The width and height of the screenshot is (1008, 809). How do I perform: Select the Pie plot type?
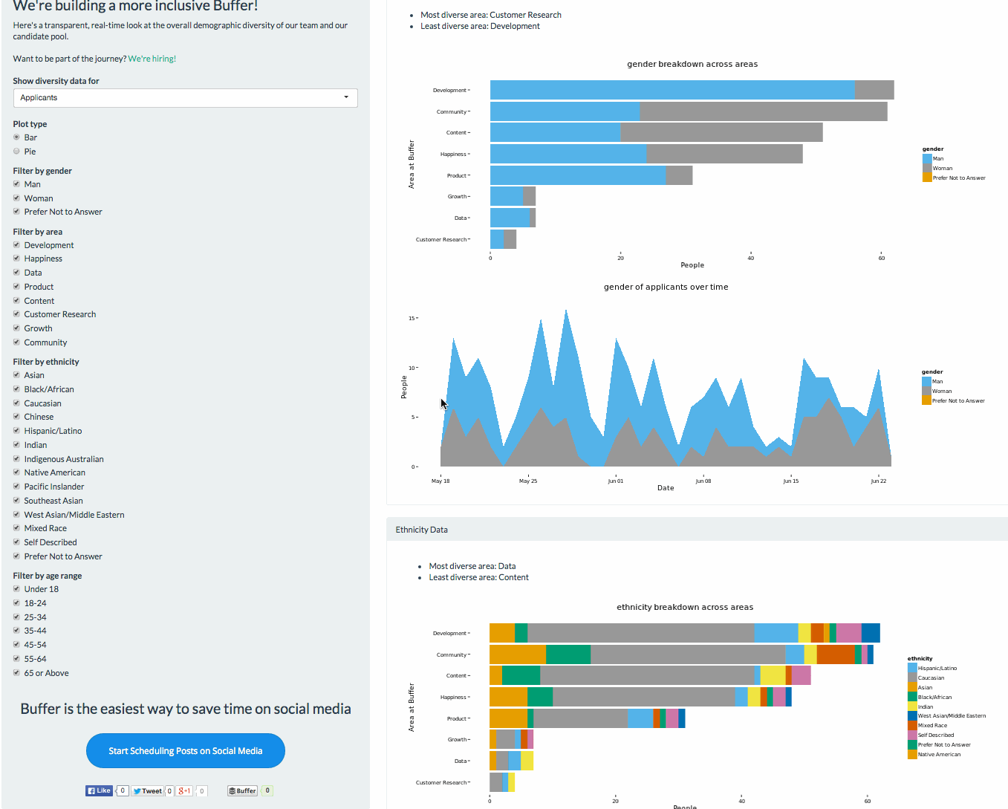(x=16, y=152)
